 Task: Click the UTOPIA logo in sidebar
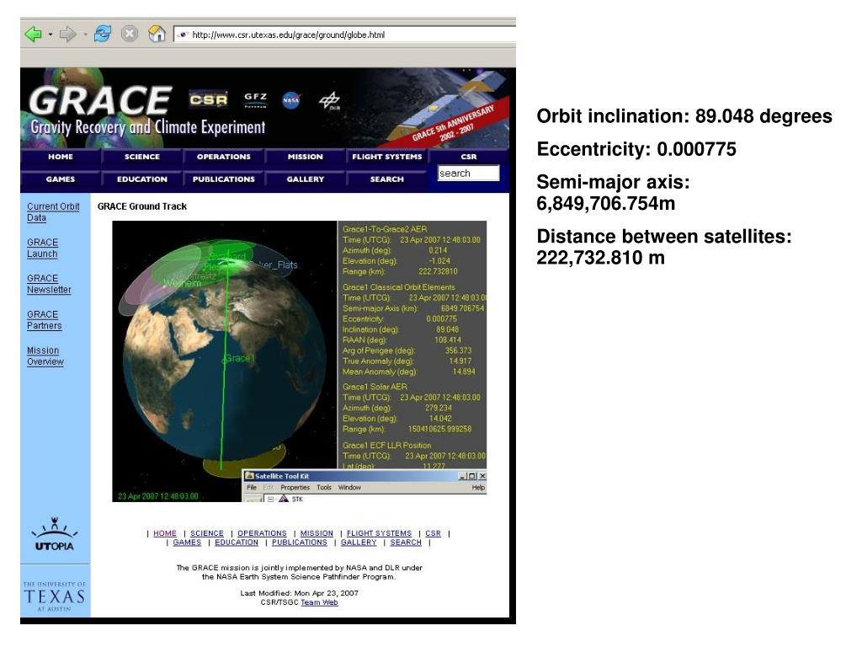[55, 535]
